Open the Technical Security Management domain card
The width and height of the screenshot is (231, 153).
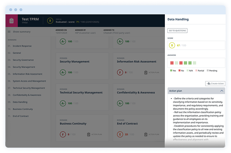click(81, 93)
